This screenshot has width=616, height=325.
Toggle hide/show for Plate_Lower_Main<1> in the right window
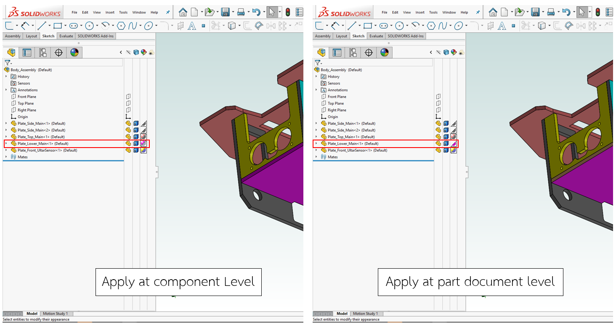click(438, 144)
